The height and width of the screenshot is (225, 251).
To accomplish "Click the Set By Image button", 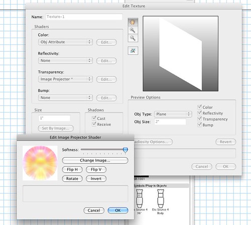I will pyautogui.click(x=56, y=128).
